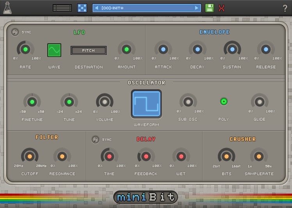Click the delay Wet knob
Image resolution: width=292 pixels, height=208 pixels.
(x=181, y=156)
